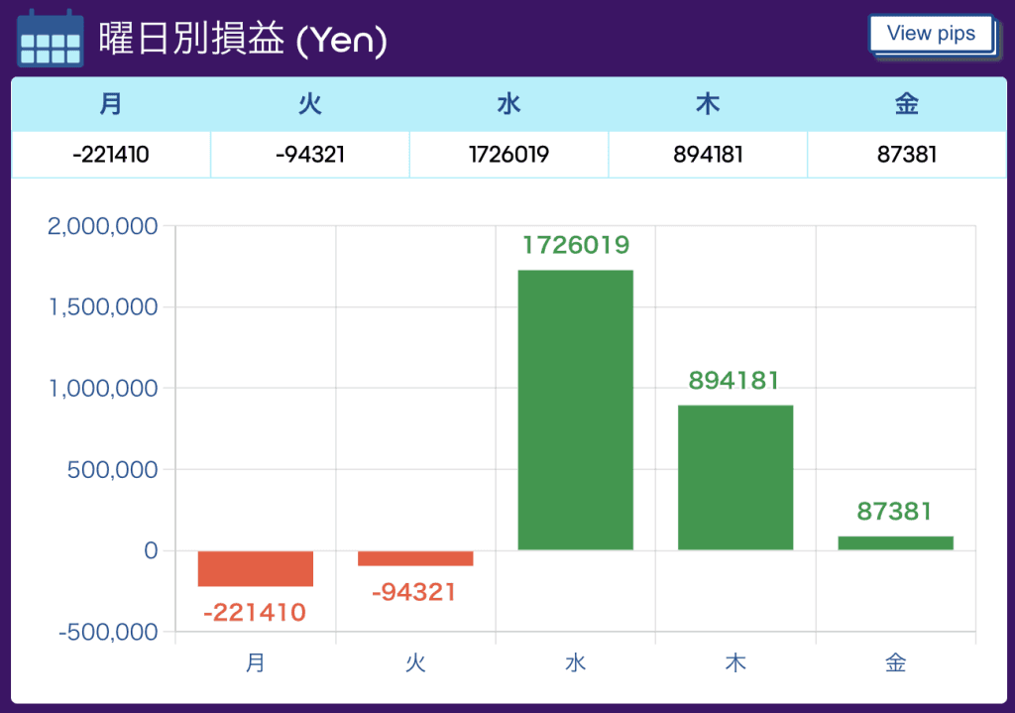Click the tall green Wednesday bar
The image size is (1015, 713).
(576, 410)
